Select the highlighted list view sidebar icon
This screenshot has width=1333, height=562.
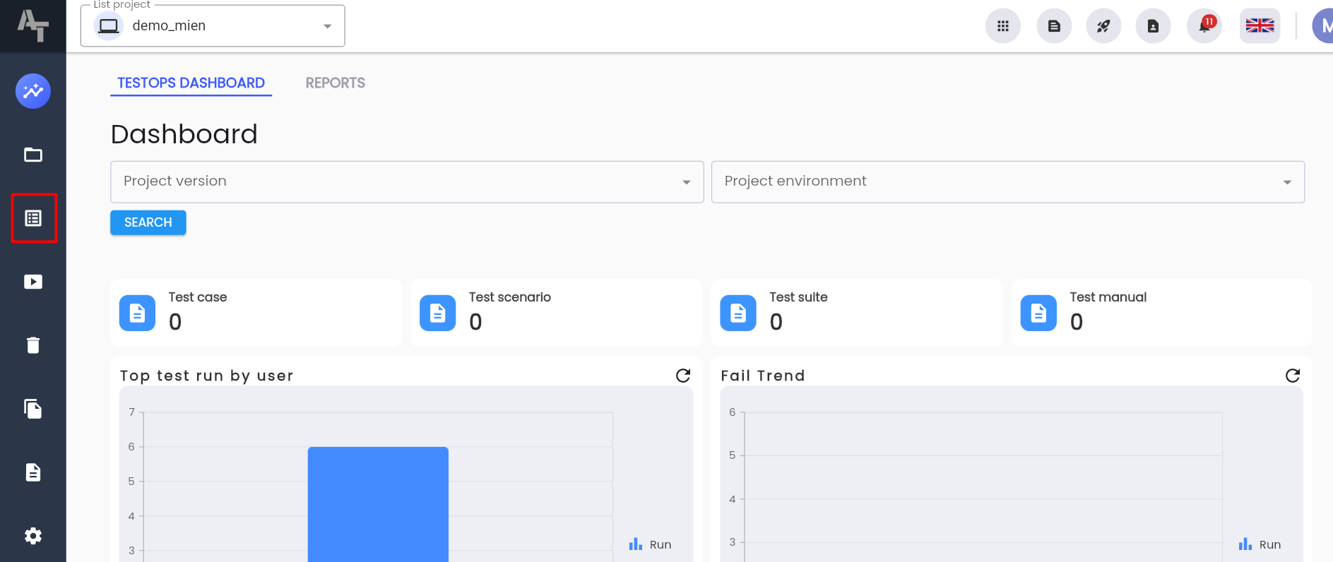coord(33,218)
